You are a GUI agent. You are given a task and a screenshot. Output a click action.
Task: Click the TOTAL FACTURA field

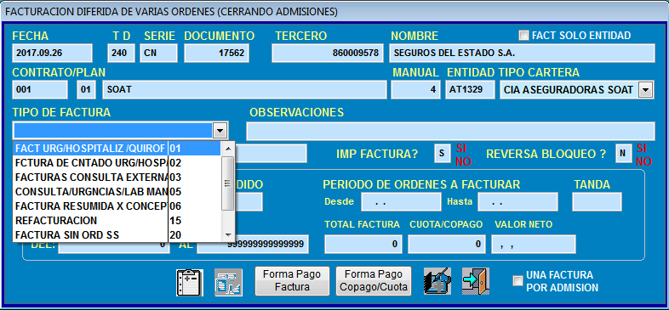tap(363, 244)
